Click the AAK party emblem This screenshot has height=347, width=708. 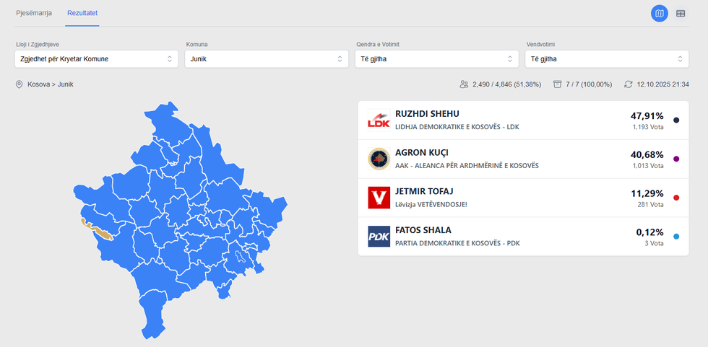tap(379, 159)
